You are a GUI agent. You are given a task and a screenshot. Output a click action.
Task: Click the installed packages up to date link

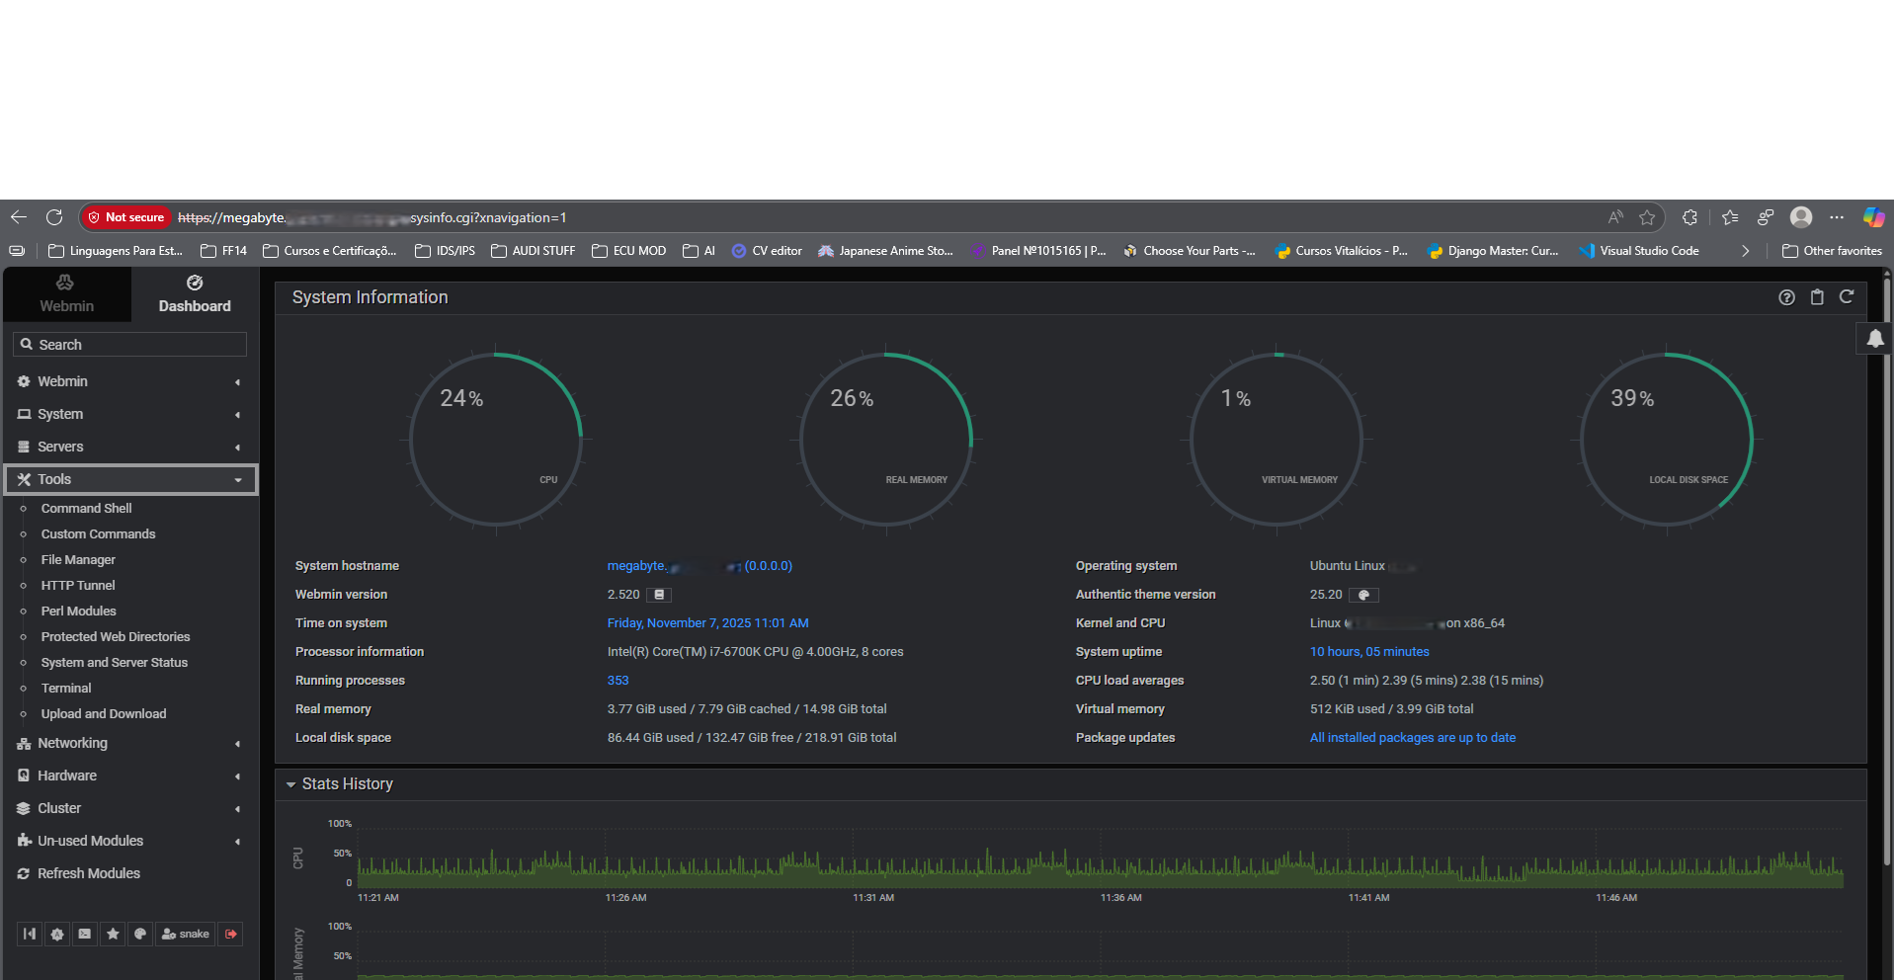(x=1412, y=737)
